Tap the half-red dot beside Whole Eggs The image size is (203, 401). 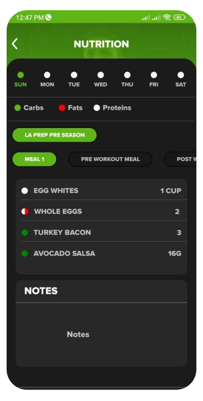(25, 212)
